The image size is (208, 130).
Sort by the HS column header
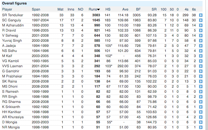pyautogui.click(x=108, y=9)
